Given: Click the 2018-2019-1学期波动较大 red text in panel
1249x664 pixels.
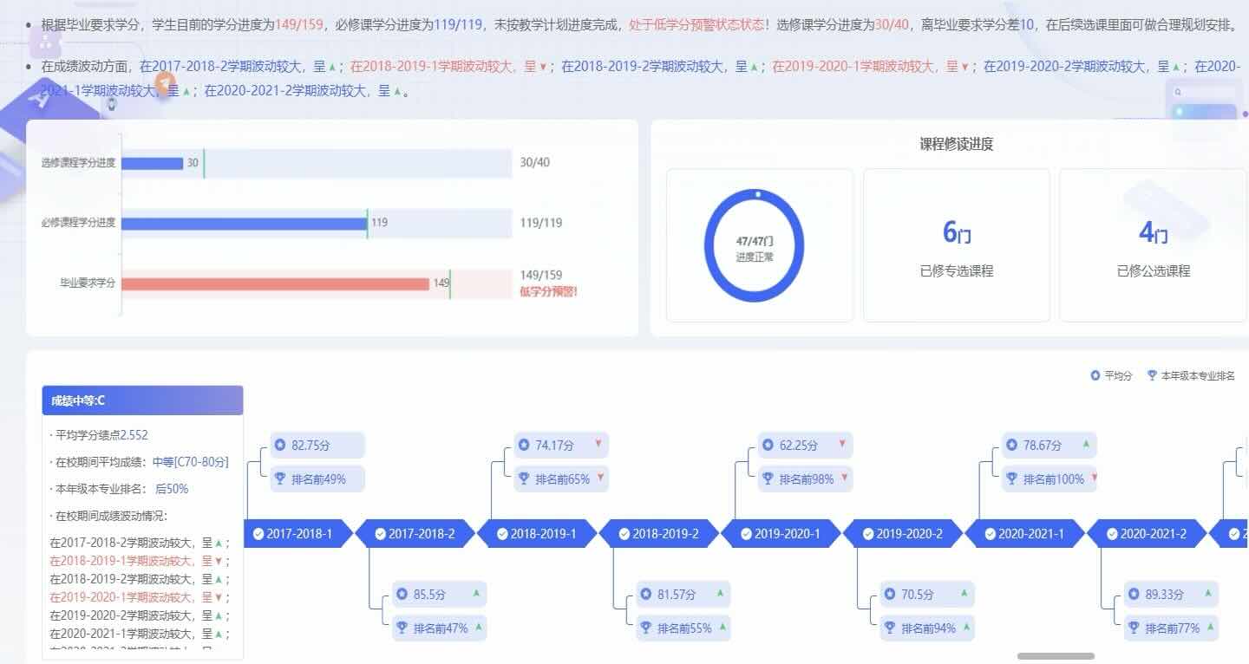Looking at the screenshot, I should [x=126, y=561].
